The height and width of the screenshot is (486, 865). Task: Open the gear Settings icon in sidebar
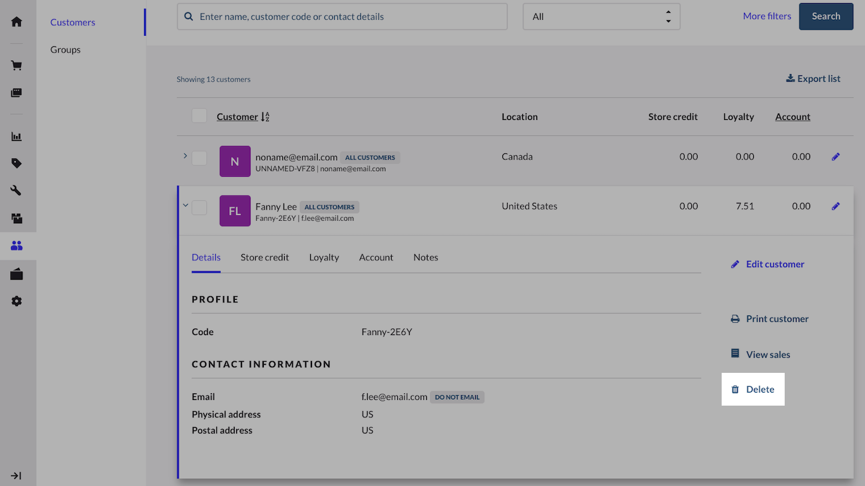click(17, 301)
